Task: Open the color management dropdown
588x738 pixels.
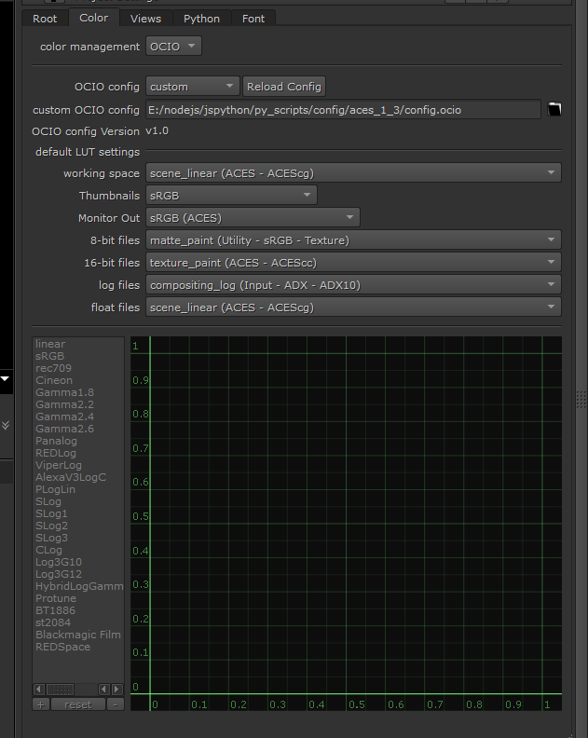Action: [174, 46]
